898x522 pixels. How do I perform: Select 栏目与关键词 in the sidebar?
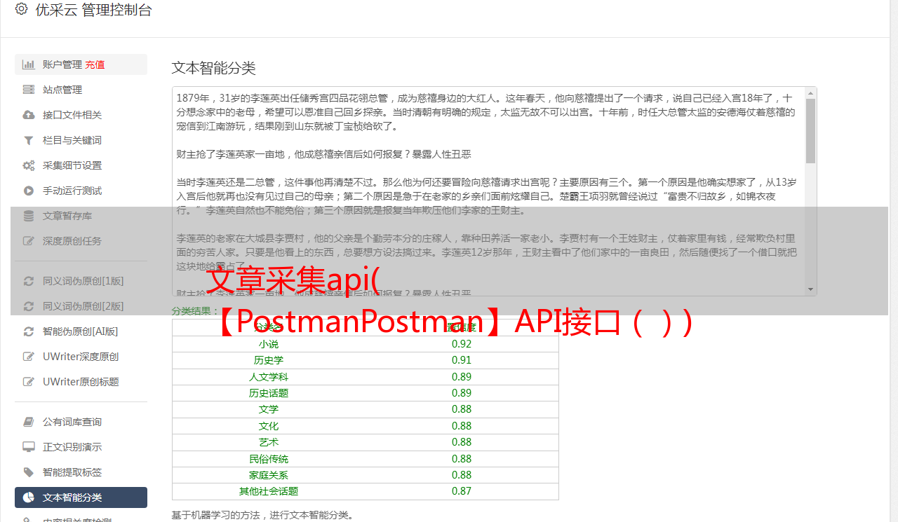[81, 140]
